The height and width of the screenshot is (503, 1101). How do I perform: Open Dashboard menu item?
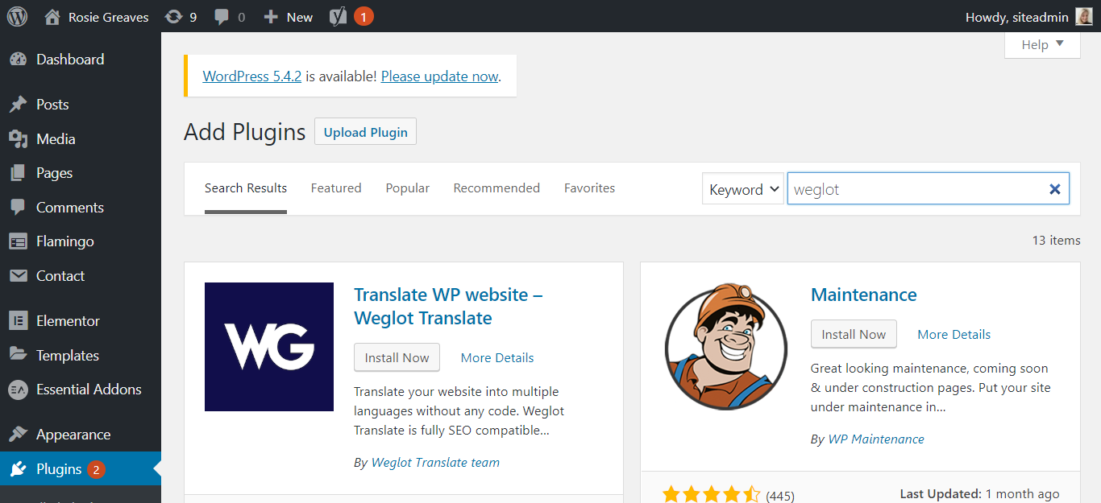pyautogui.click(x=81, y=60)
